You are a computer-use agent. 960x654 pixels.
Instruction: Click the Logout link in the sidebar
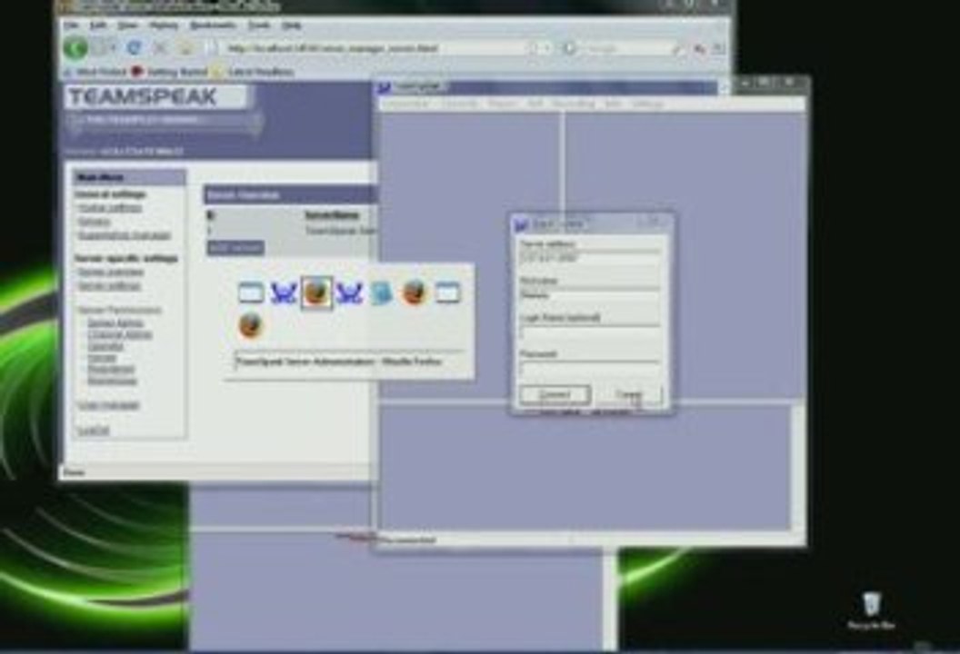(94, 431)
